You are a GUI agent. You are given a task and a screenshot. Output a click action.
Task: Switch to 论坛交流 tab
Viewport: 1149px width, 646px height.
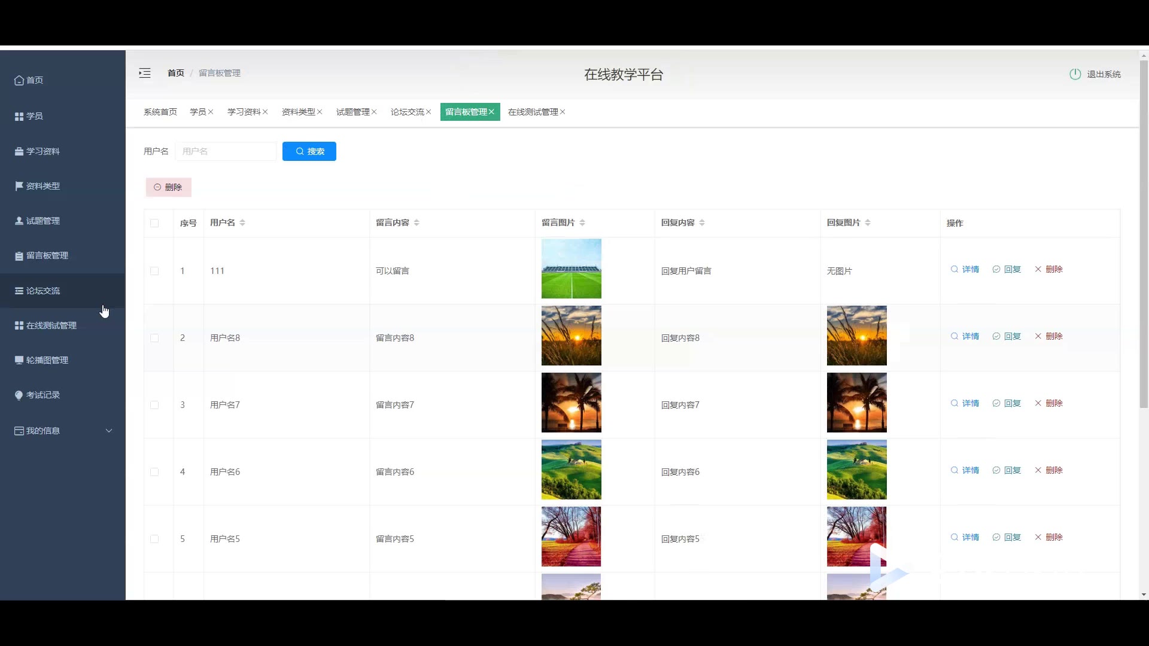coord(407,112)
